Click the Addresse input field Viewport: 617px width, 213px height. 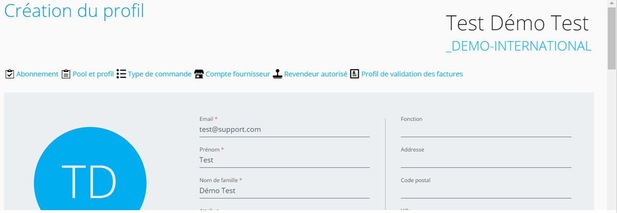click(486, 160)
